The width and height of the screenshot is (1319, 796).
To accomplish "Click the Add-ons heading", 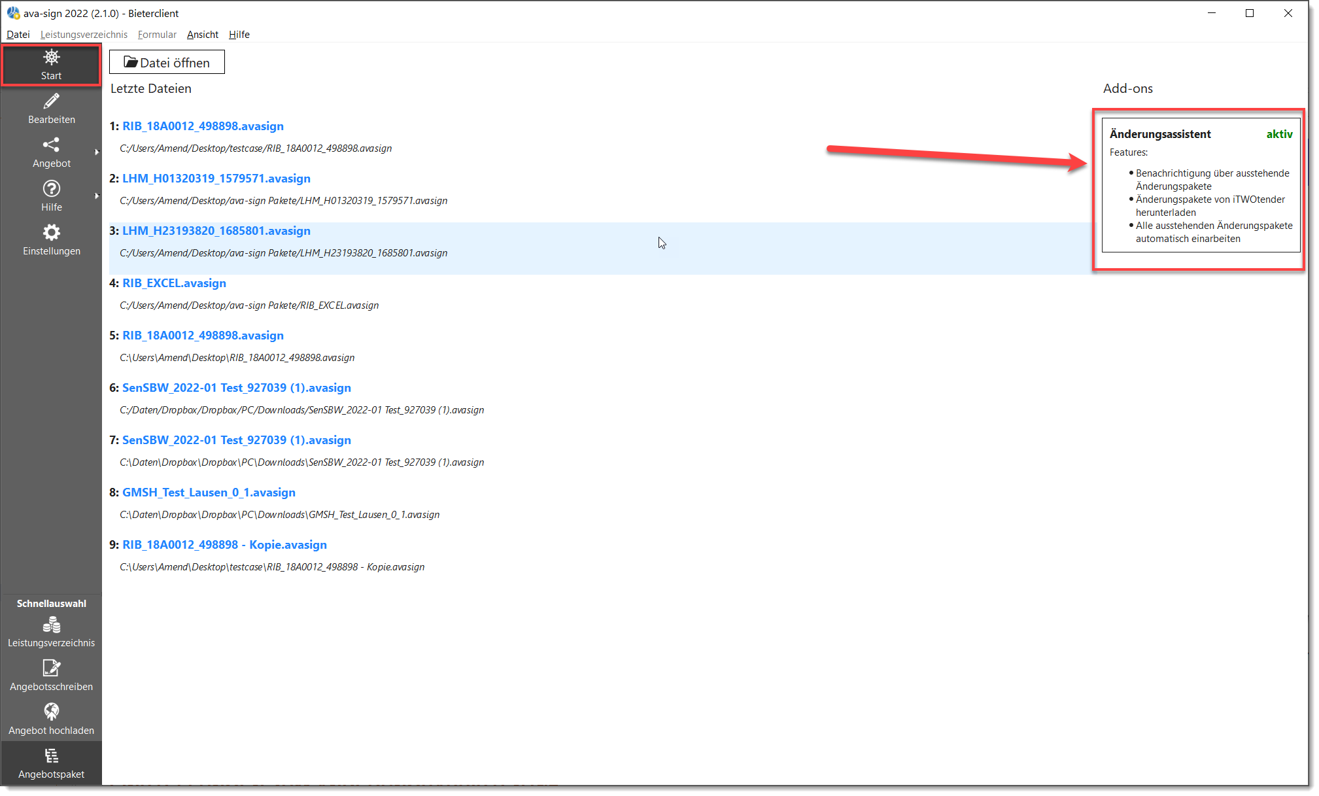I will pyautogui.click(x=1128, y=88).
